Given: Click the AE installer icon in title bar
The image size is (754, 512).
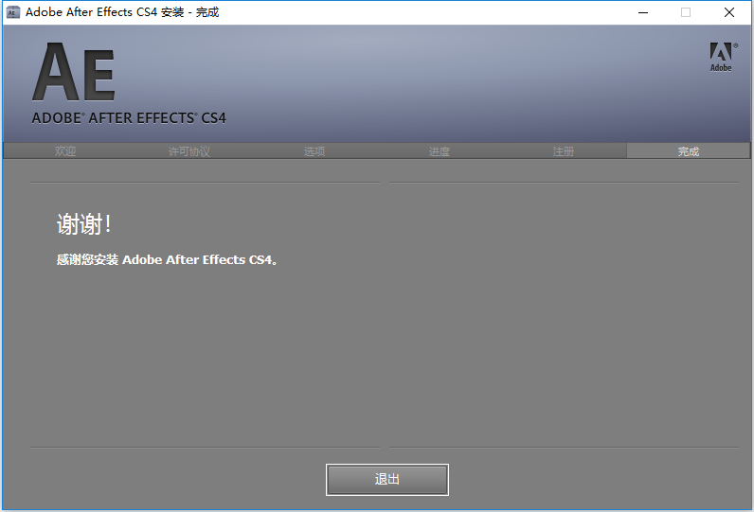Looking at the screenshot, I should [12, 12].
